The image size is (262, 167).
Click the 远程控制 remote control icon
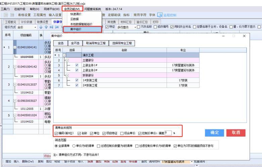(160, 15)
